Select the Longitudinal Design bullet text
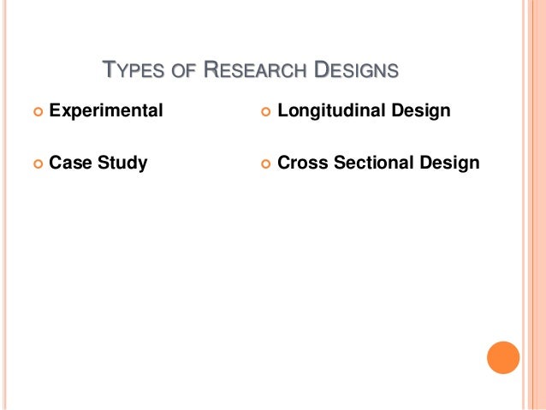This screenshot has height=410, width=546. (364, 110)
